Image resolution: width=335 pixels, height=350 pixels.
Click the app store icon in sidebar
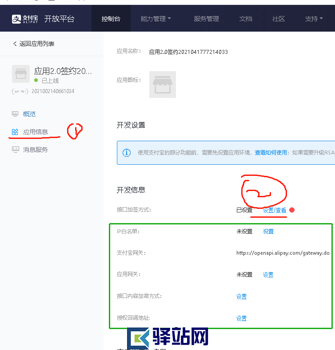pyautogui.click(x=21, y=74)
